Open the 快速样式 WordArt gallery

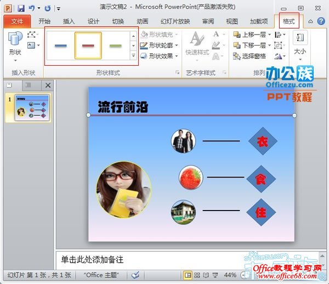[x=197, y=47]
